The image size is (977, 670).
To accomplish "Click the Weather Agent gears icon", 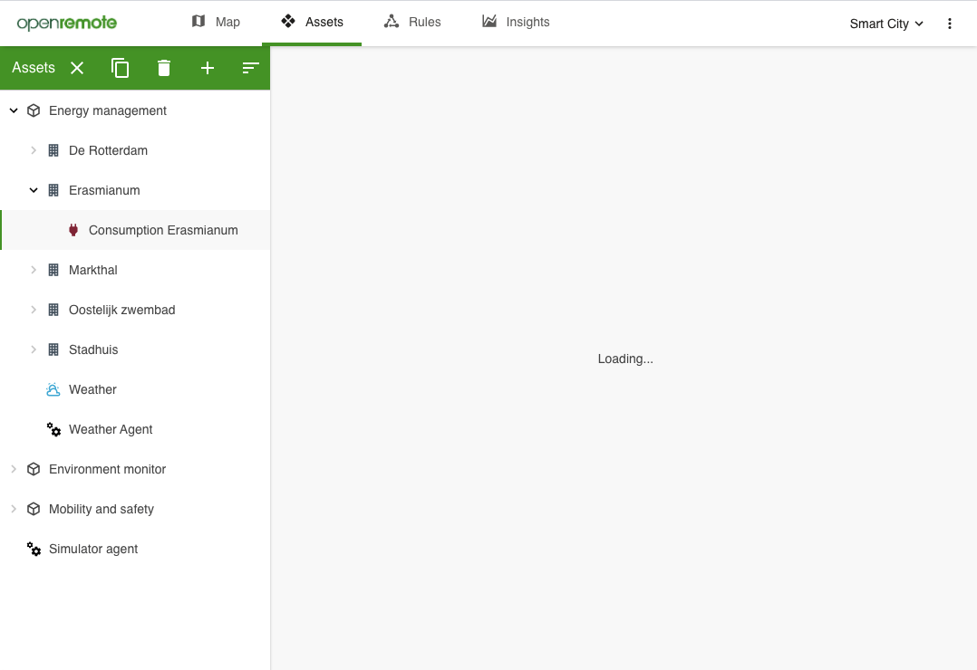I will tap(53, 430).
